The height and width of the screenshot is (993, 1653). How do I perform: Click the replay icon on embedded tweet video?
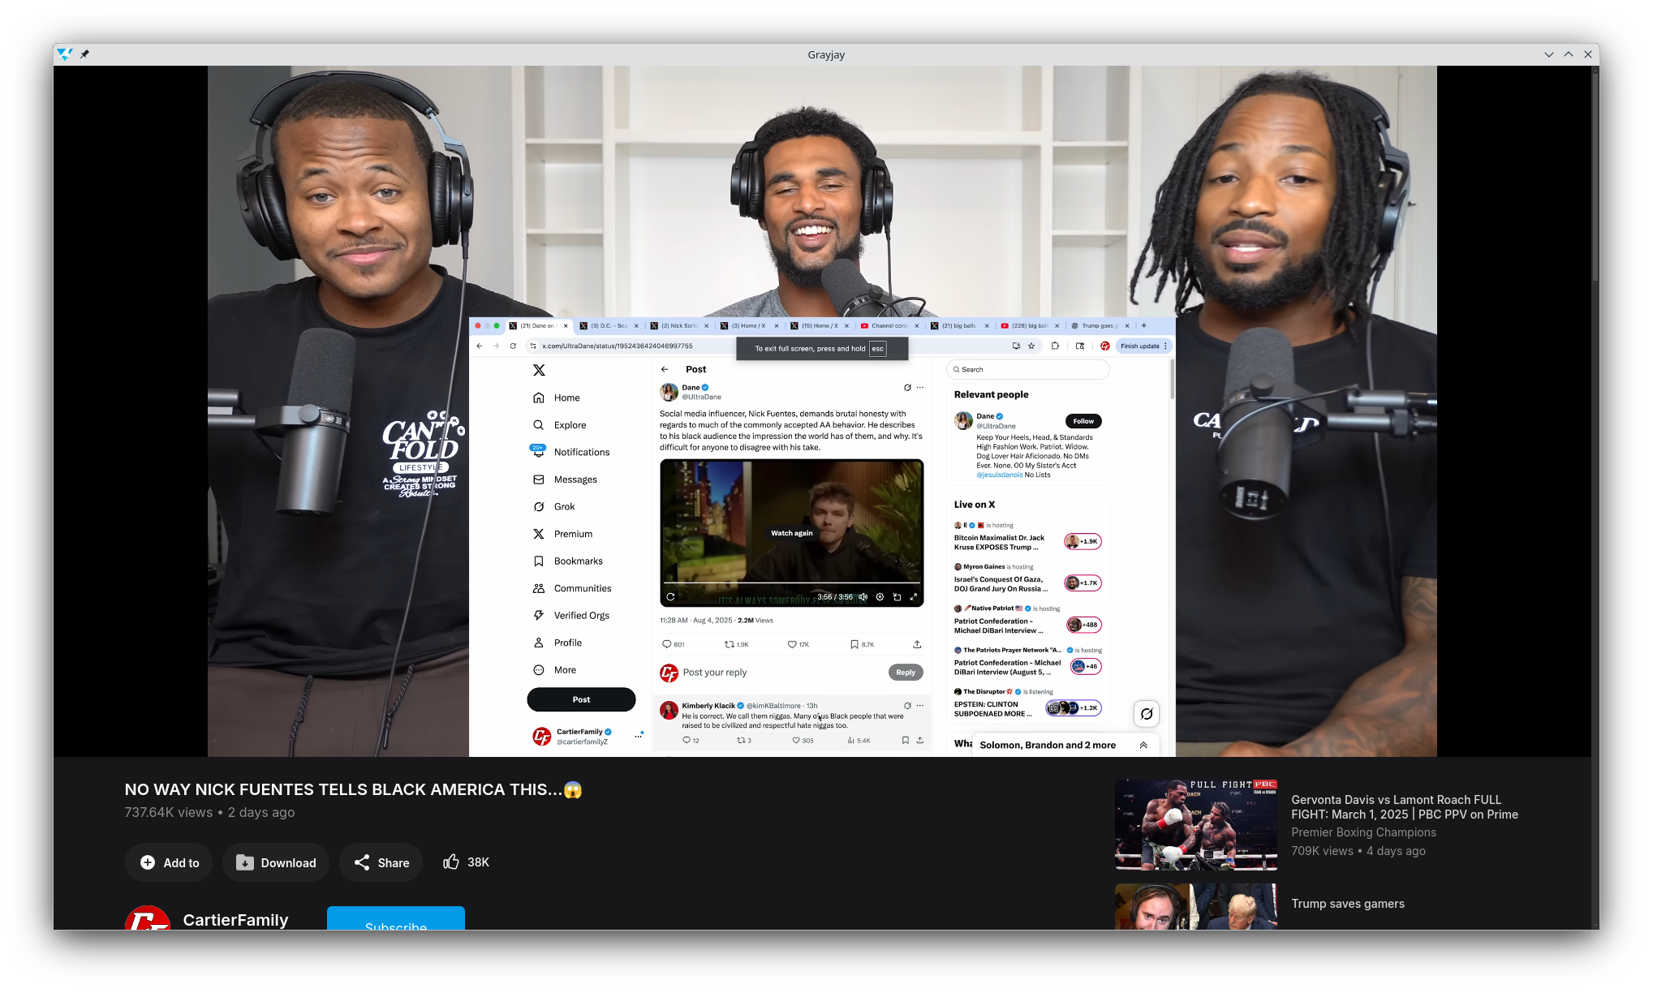[x=670, y=597]
